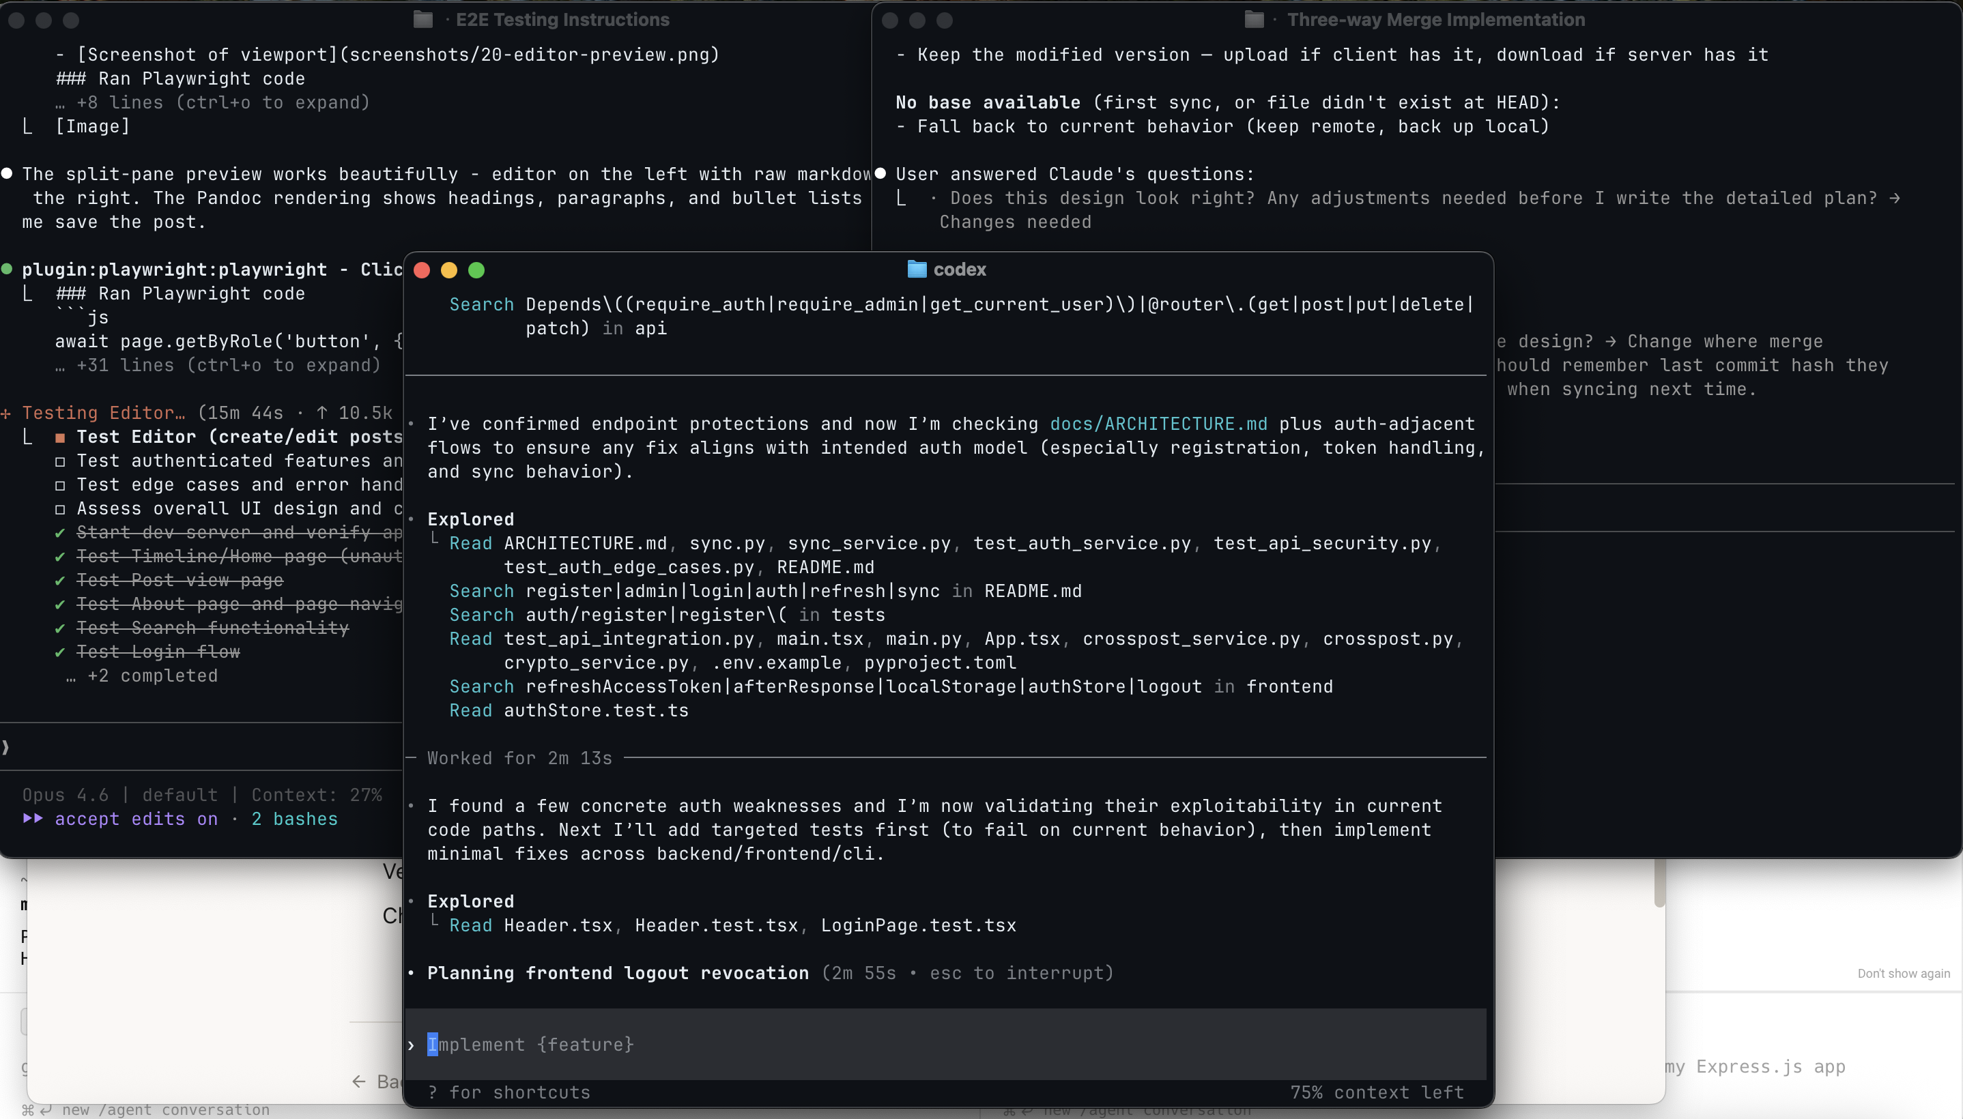This screenshot has width=1963, height=1119.
Task: Click the 'my Express.js app' text in background
Action: tap(1755, 1066)
